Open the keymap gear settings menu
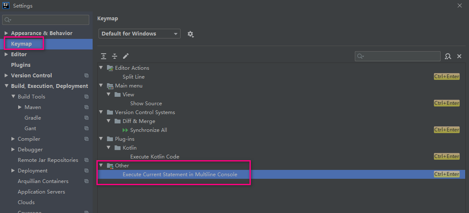 point(191,34)
